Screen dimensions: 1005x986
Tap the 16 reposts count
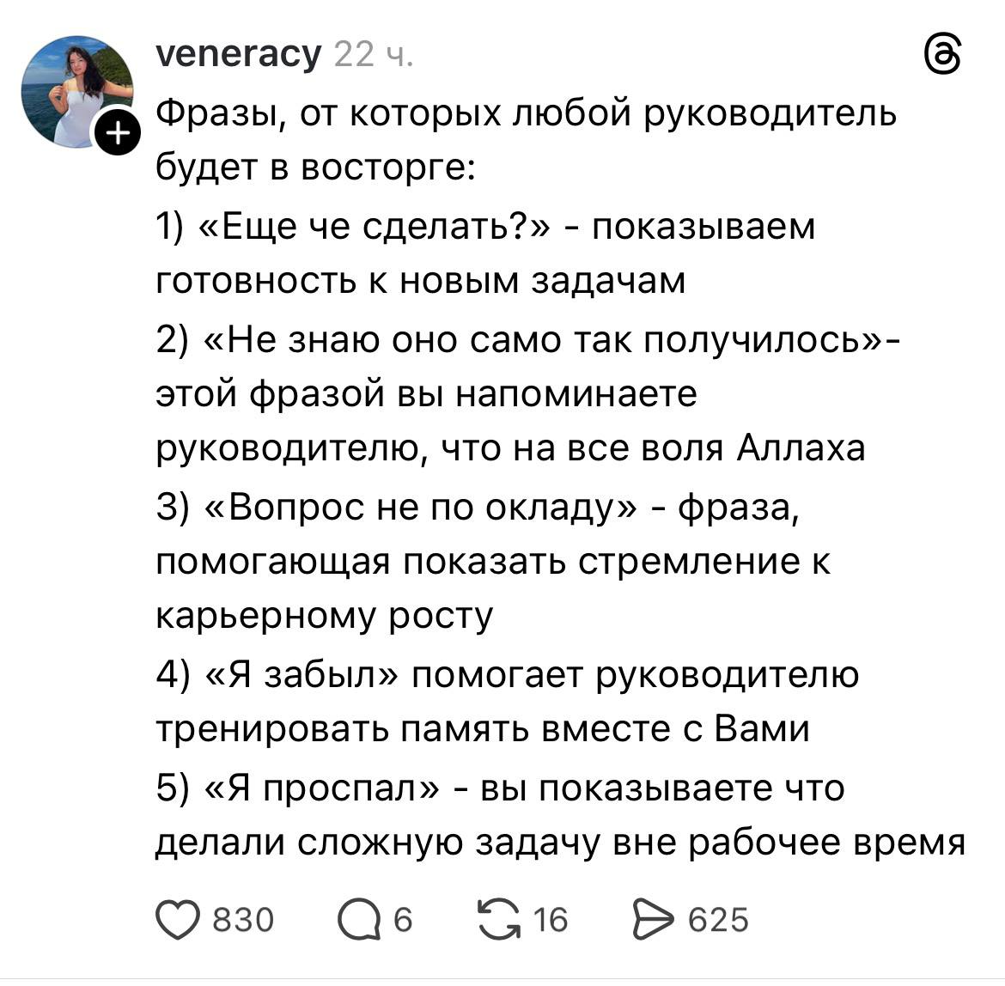(550, 920)
